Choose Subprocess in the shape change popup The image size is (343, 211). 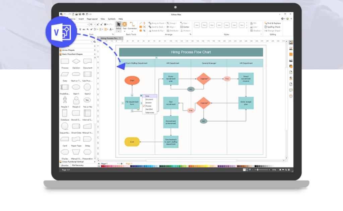150,113
